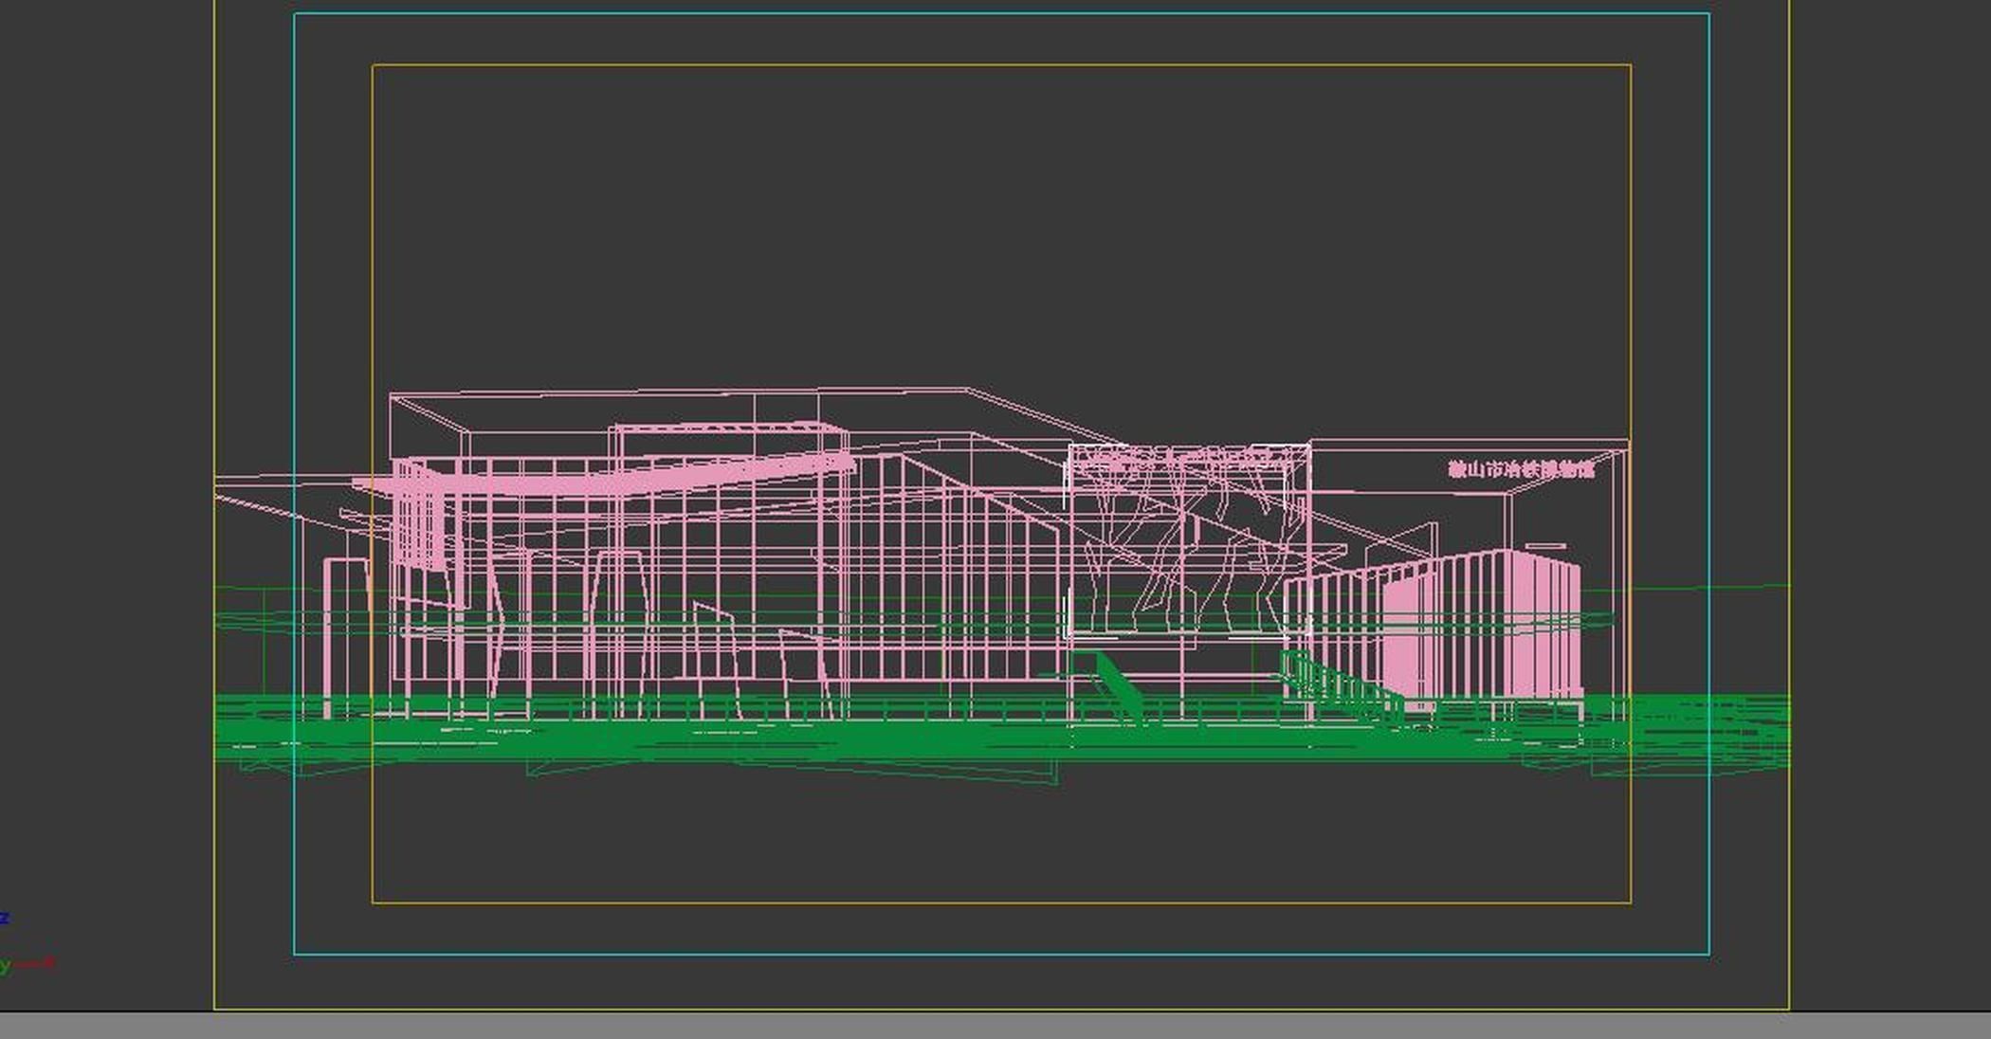Select the small pink bar above the block building
The image size is (1991, 1039).
point(1545,546)
